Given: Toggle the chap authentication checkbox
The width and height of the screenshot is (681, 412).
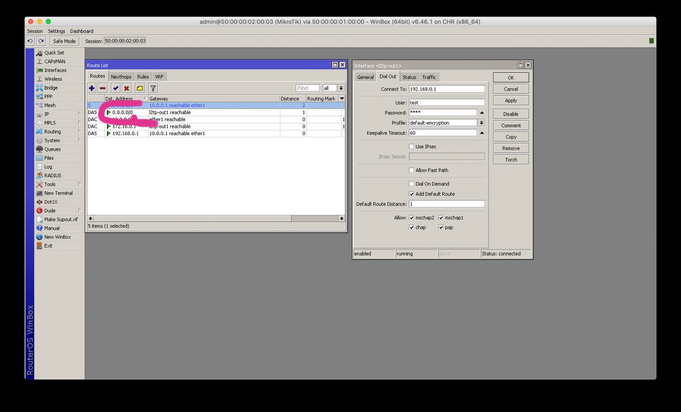Looking at the screenshot, I should [x=411, y=227].
